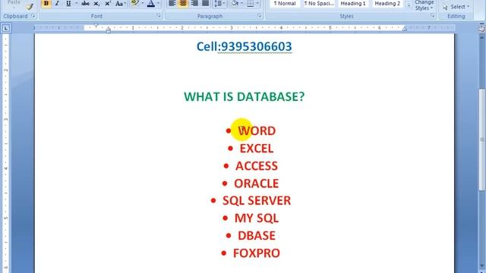Click FOXPRO bullet item

(257, 253)
